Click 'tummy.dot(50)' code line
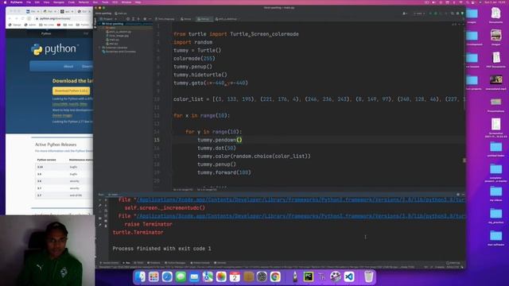Screen dimensions: 509x286 216,148
